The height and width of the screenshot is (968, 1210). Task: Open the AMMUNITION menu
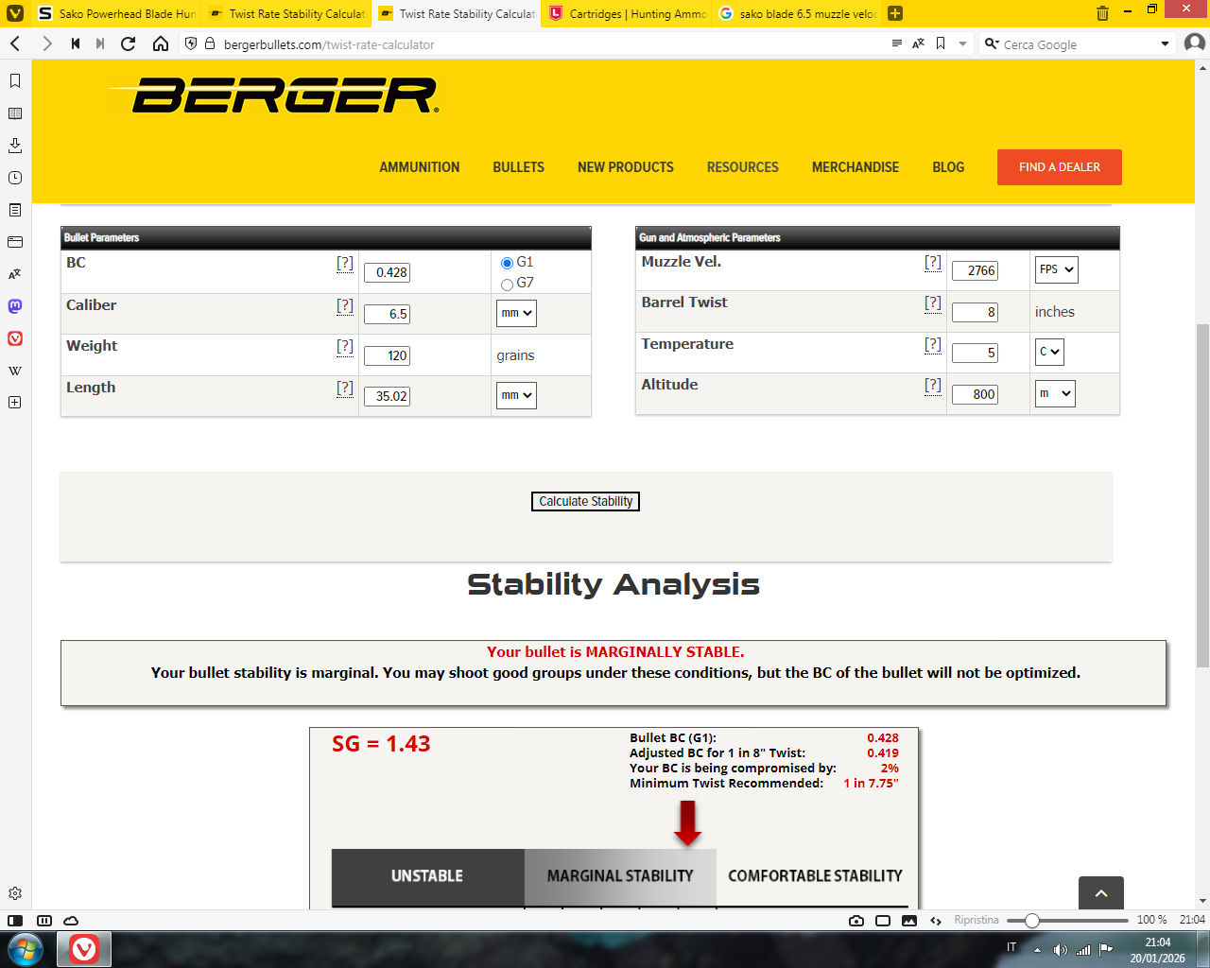tap(420, 167)
